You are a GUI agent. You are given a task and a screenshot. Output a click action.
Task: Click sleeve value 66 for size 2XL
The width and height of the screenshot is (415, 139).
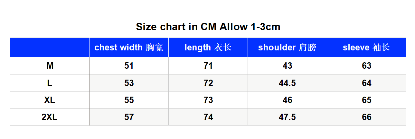coord(366,117)
